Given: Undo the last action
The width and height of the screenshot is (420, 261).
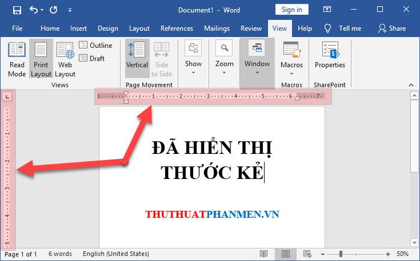Looking at the screenshot, I should coord(34,10).
